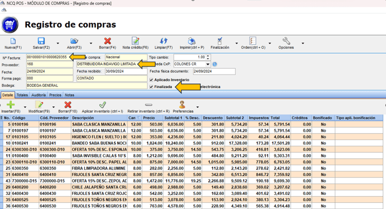Click the Fecha física documento field
This screenshot has height=209, width=386.
pyautogui.click(x=214, y=71)
